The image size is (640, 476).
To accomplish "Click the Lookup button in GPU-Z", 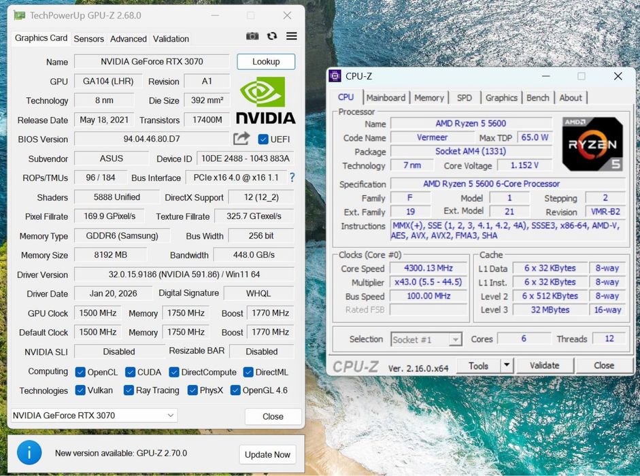I will coord(266,62).
